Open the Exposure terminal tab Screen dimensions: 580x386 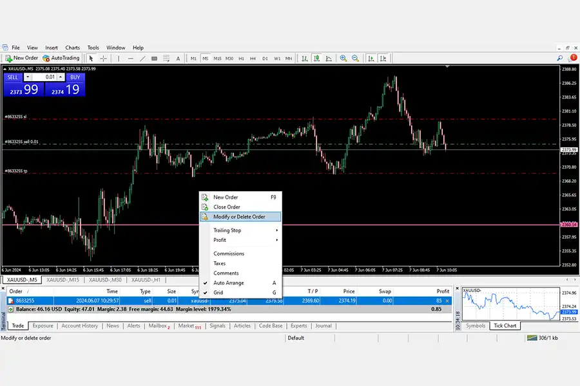click(x=43, y=326)
